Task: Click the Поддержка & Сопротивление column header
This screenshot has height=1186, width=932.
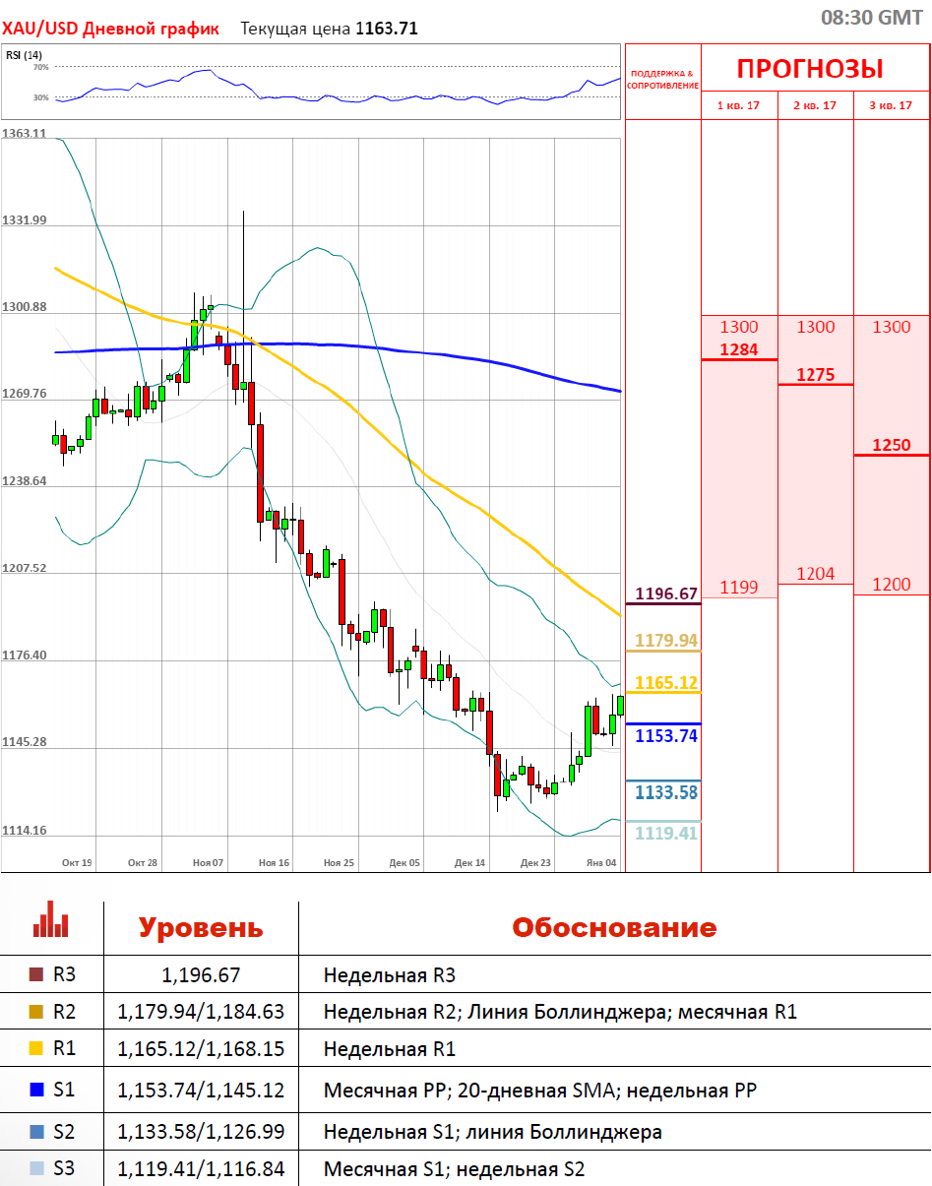Action: [662, 79]
